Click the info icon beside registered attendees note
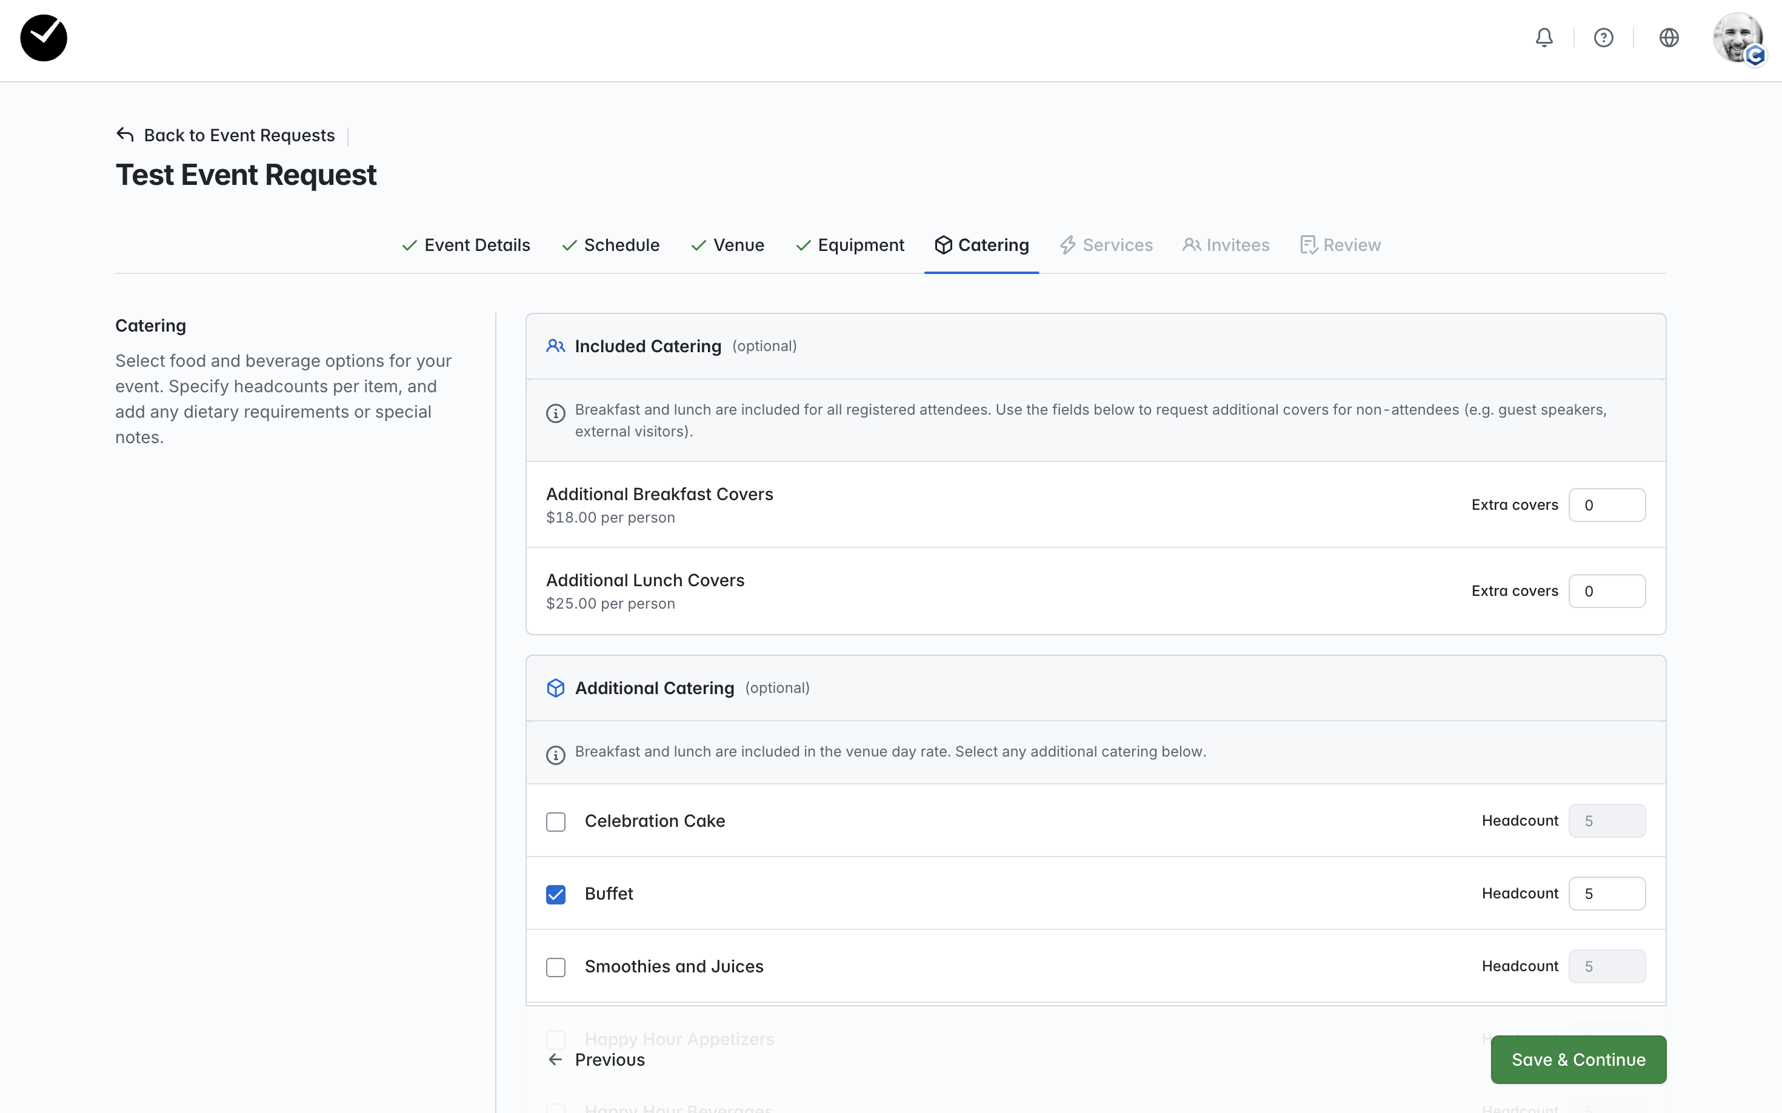This screenshot has width=1782, height=1113. [556, 413]
